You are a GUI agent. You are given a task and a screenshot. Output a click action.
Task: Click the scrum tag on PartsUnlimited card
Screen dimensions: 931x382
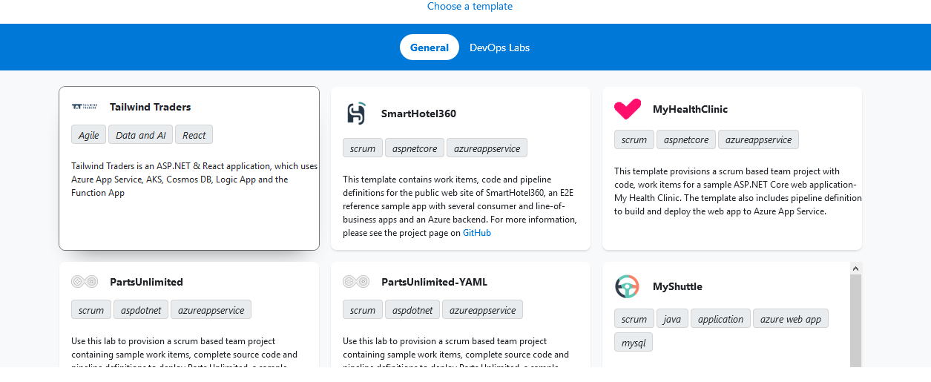(91, 310)
